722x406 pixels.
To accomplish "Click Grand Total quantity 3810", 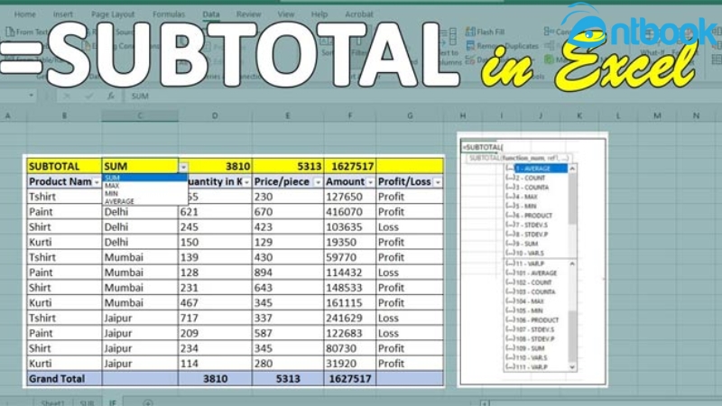I will 215,379.
